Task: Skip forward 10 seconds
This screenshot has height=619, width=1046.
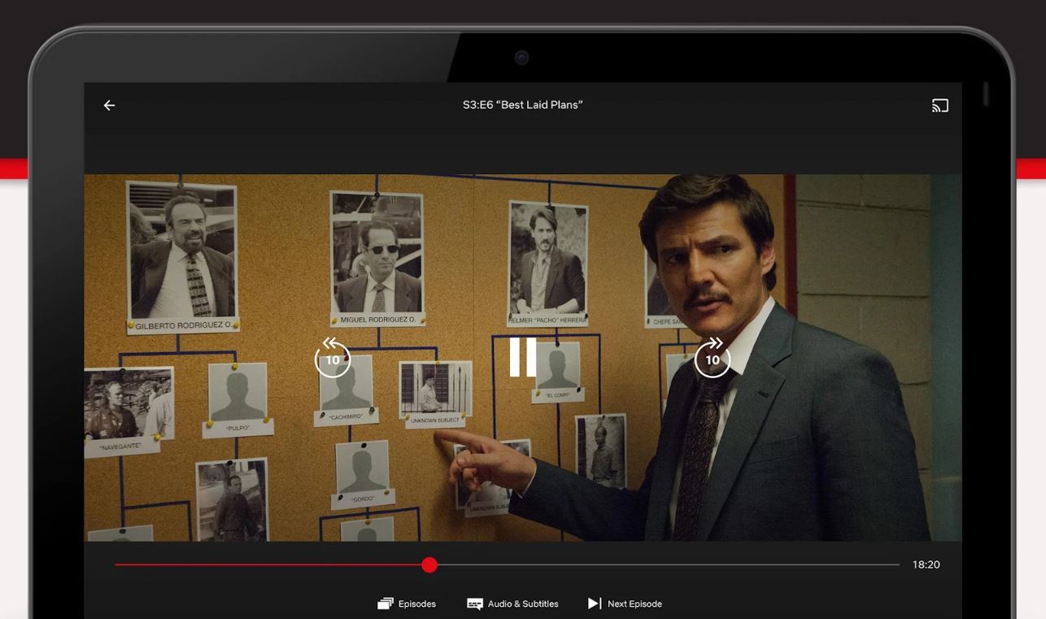Action: click(713, 358)
